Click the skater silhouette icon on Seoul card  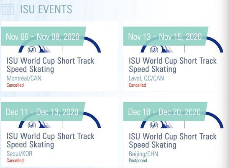coord(44,124)
